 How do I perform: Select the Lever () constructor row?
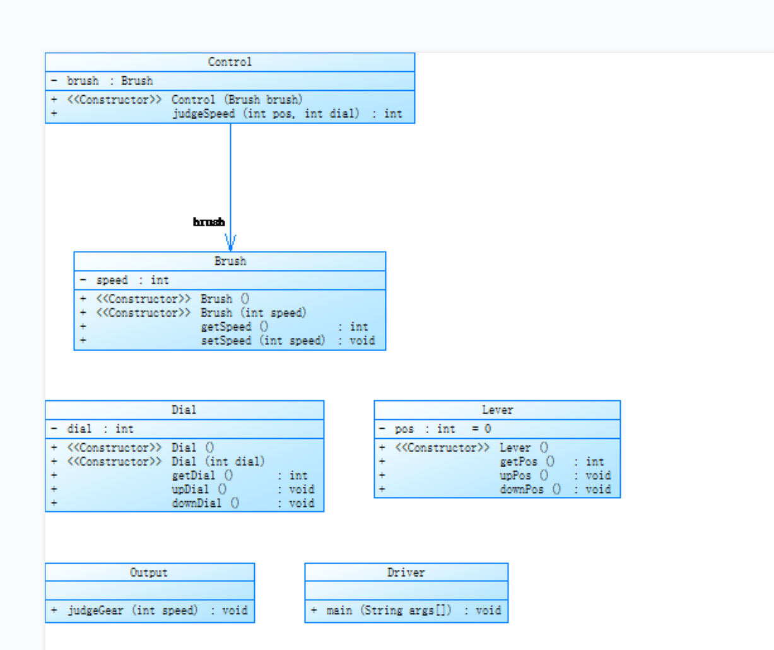coord(464,448)
